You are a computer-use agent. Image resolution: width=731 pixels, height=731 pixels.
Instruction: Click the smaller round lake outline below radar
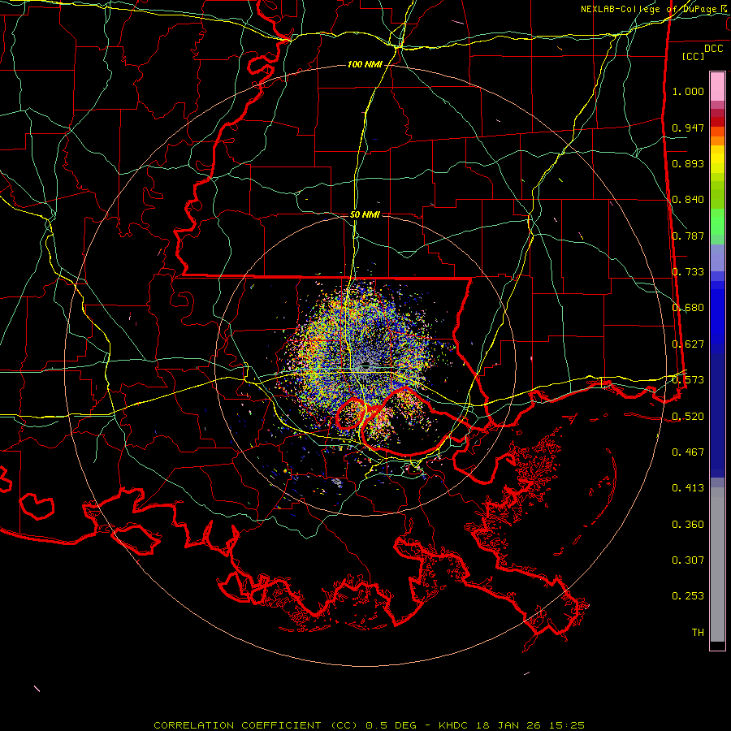(351, 413)
